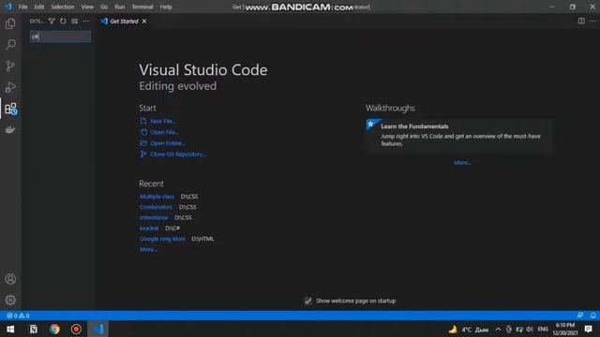Click More under Walkthroughs
The width and height of the screenshot is (600, 337).
[462, 163]
